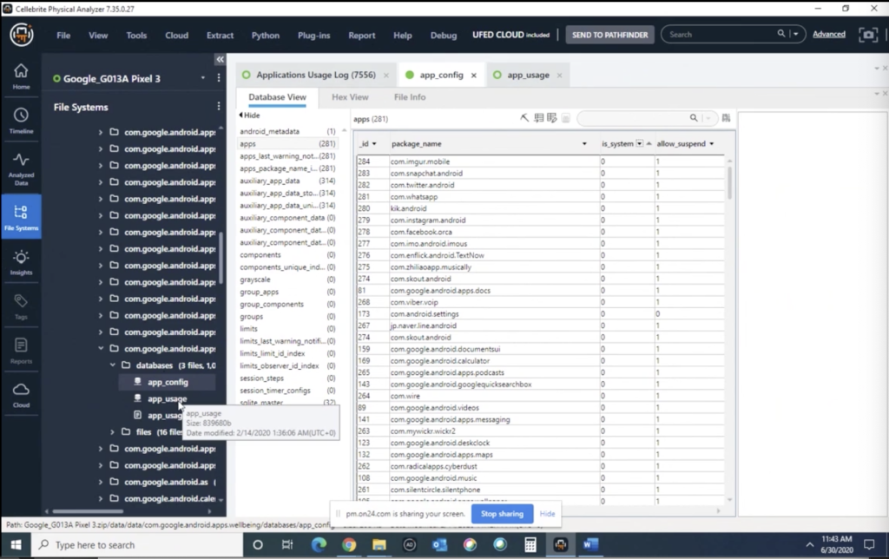Open the Tags sidebar view
Image resolution: width=889 pixels, height=559 pixels.
click(21, 306)
